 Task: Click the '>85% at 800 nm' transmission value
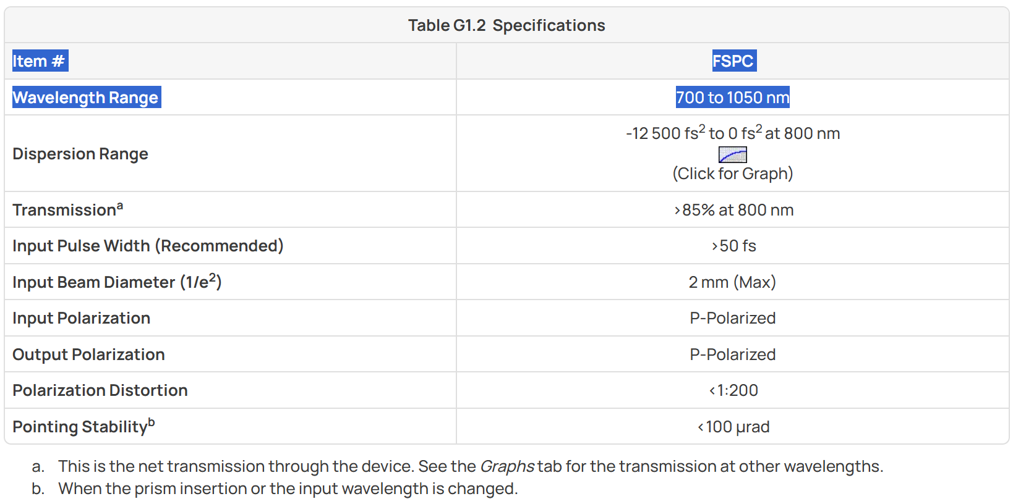click(733, 210)
